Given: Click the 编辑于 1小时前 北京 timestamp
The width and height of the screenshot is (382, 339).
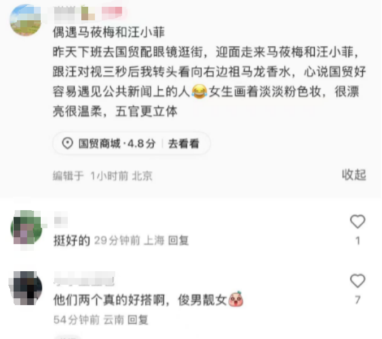Looking at the screenshot, I should coord(102,176).
